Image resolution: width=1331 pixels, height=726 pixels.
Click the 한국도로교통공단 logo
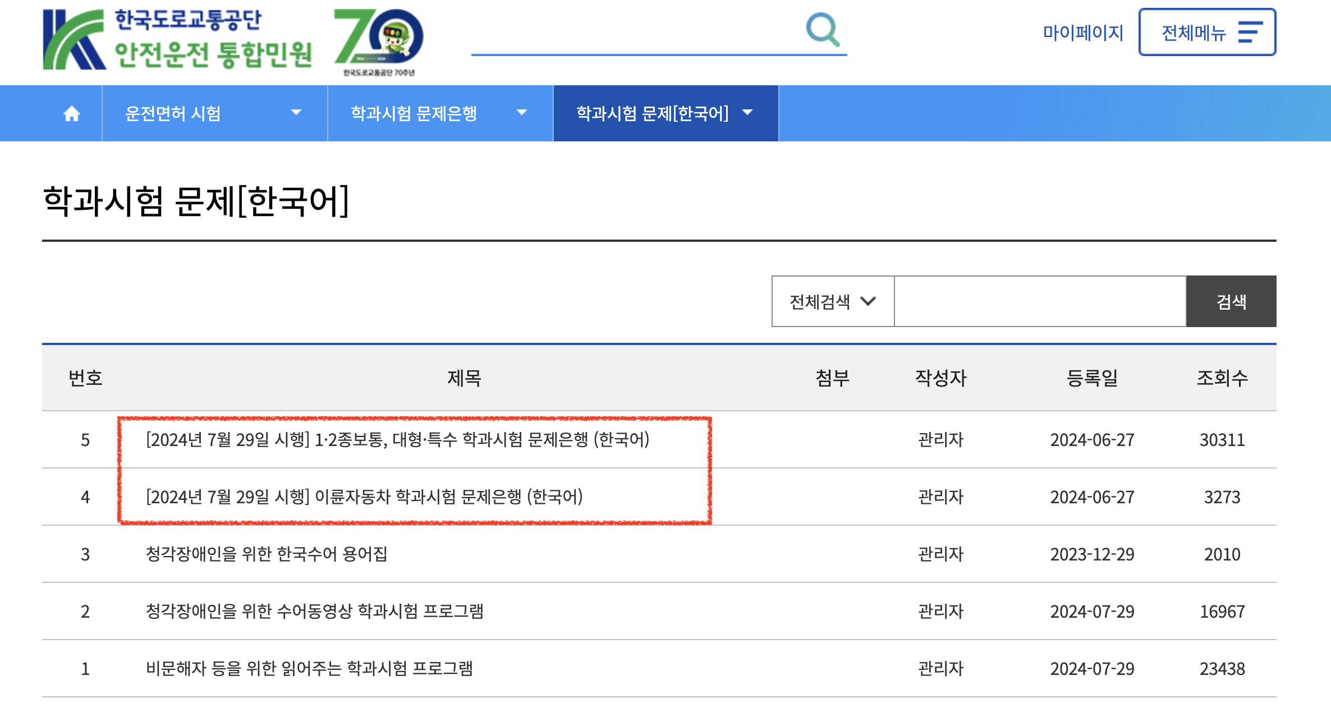(x=177, y=39)
